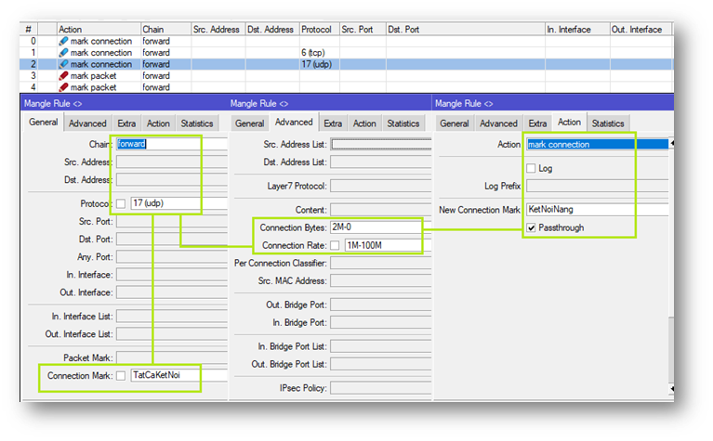
Task: Click the IPsec Policy field
Action: (x=381, y=388)
